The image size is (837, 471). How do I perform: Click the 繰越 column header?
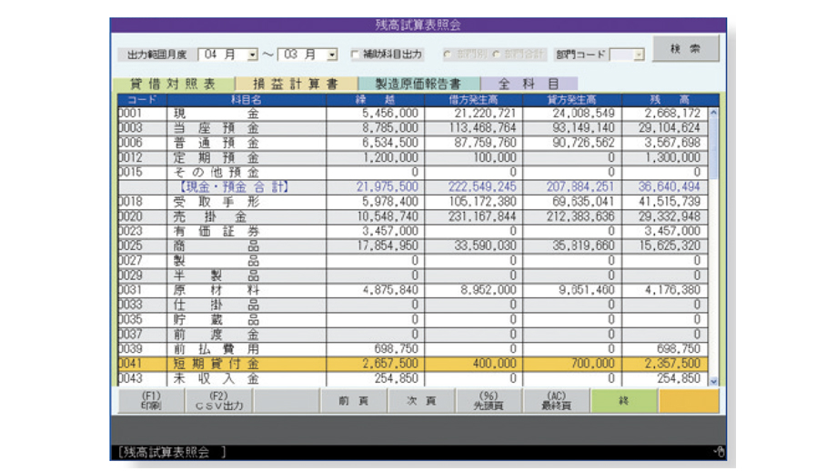[375, 100]
